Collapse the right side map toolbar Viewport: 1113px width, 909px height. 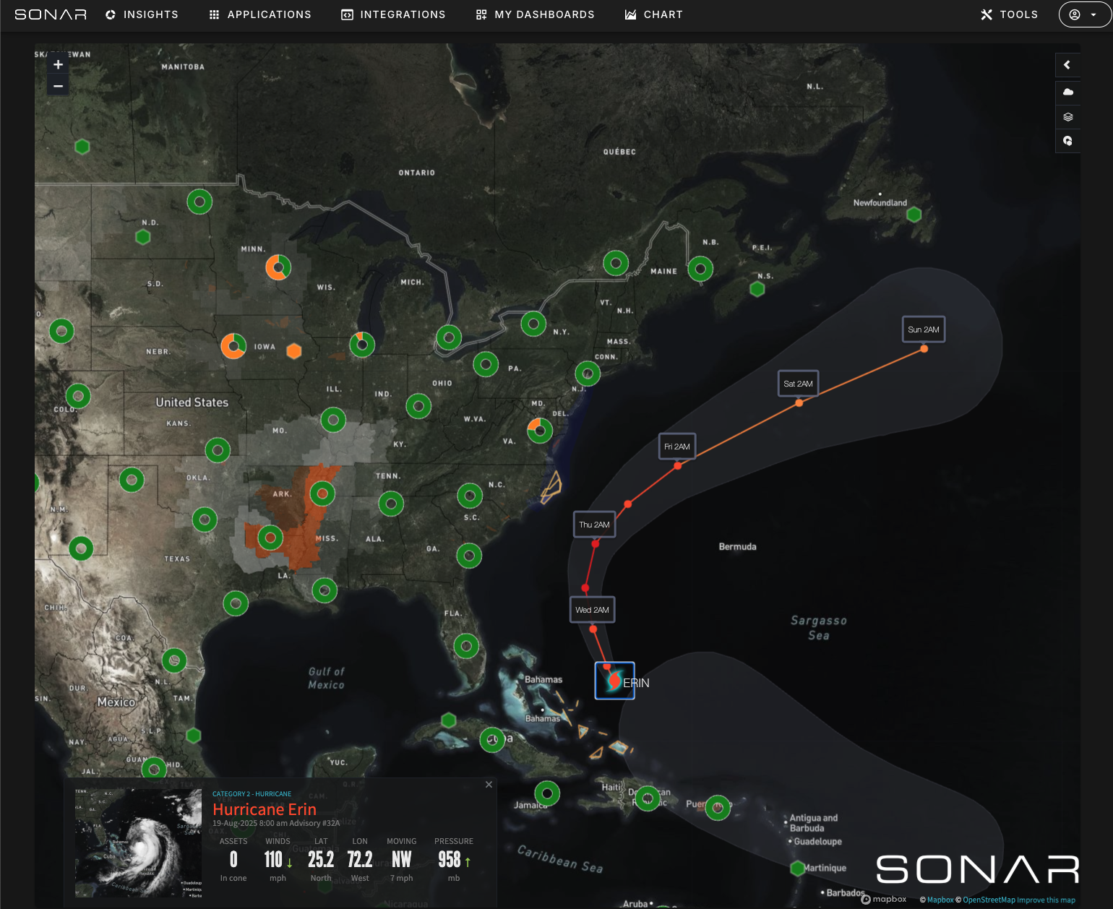pyautogui.click(x=1067, y=65)
